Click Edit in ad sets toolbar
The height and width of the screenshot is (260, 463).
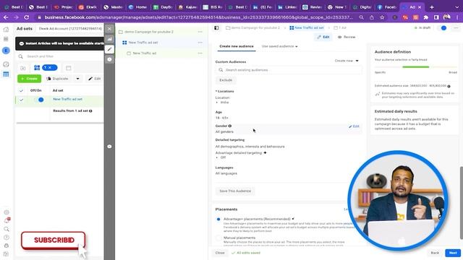pos(95,79)
